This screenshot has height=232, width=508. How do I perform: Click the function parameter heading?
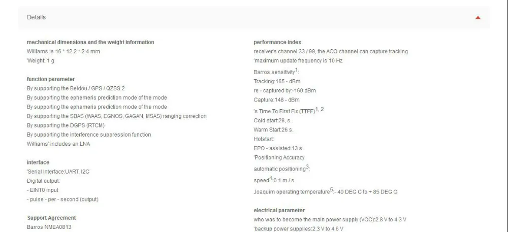(51, 79)
